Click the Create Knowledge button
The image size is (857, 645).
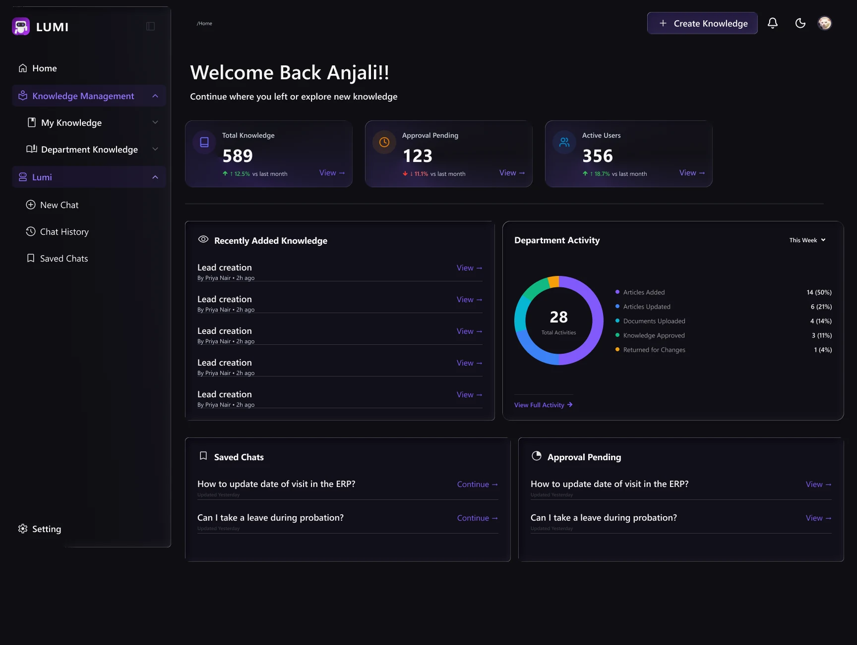702,23
